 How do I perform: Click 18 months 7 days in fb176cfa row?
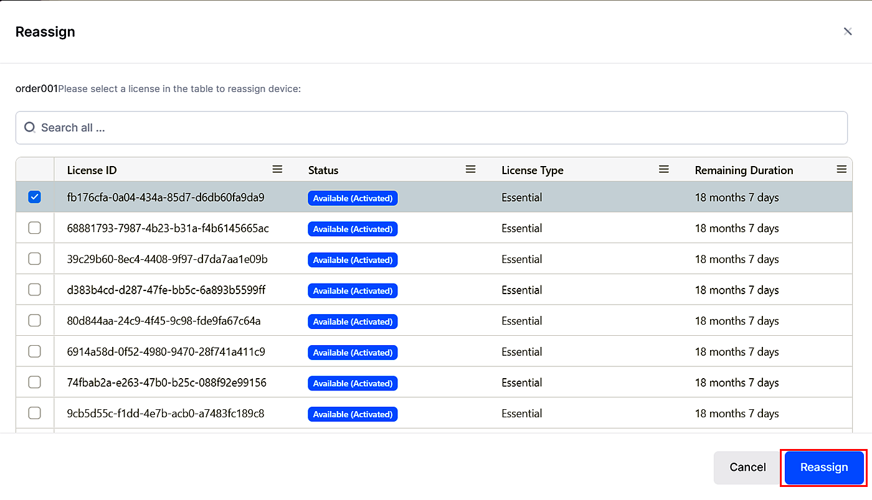pos(737,198)
